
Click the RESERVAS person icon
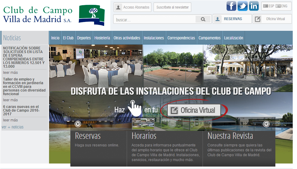coord(217,19)
